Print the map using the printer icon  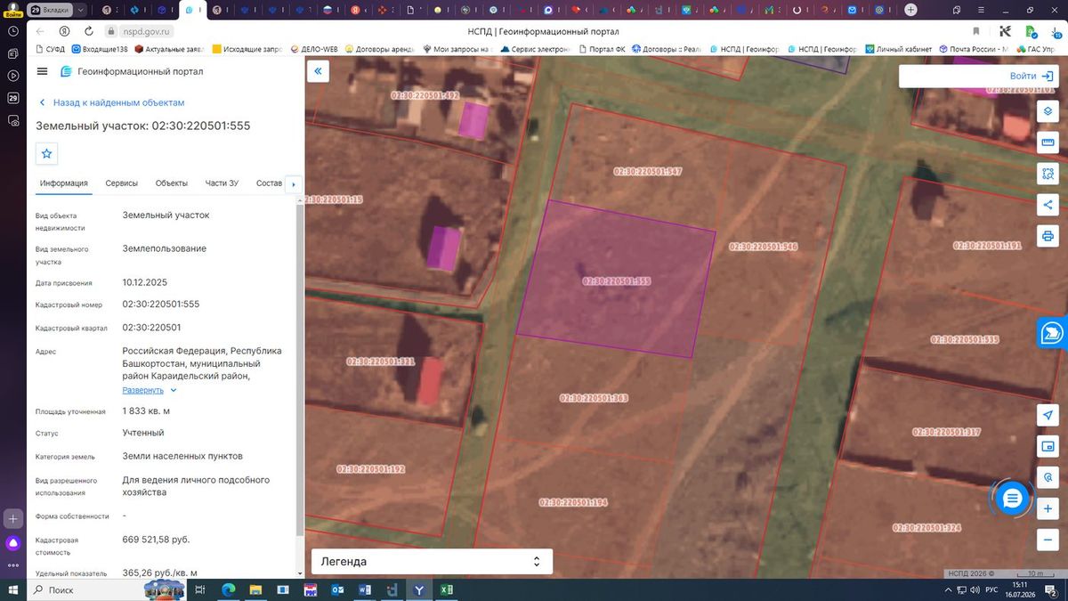tap(1048, 236)
